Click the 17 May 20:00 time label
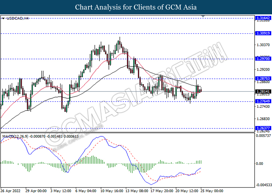Viewport: 272px width, 194px height. [162, 191]
